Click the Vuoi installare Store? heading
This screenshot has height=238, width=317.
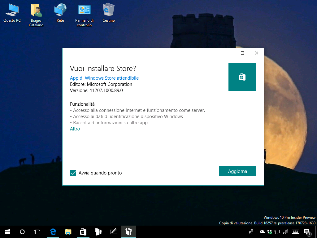pos(103,68)
